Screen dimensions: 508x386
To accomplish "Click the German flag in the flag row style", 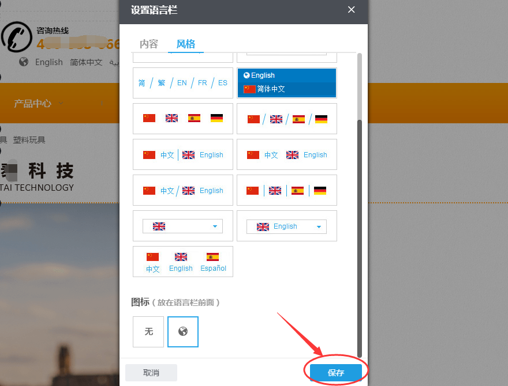I will (x=218, y=118).
